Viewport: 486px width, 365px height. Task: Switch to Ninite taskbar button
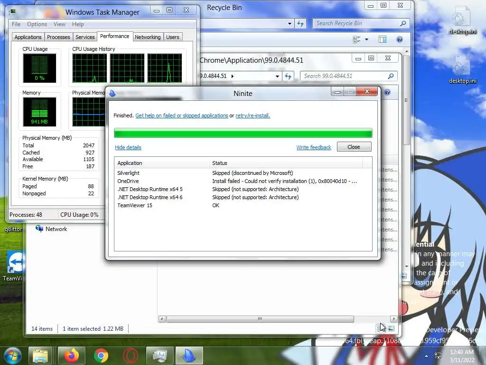click(x=189, y=356)
